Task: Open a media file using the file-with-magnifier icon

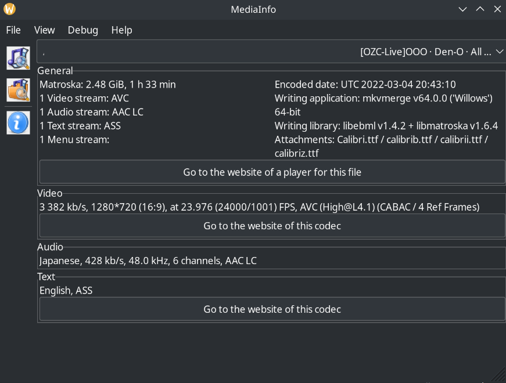Action: (18, 58)
